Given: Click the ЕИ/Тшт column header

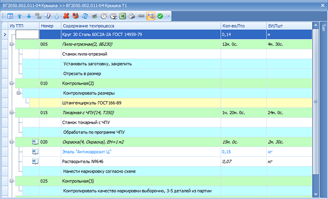Looking at the screenshot, I should point(289,26).
